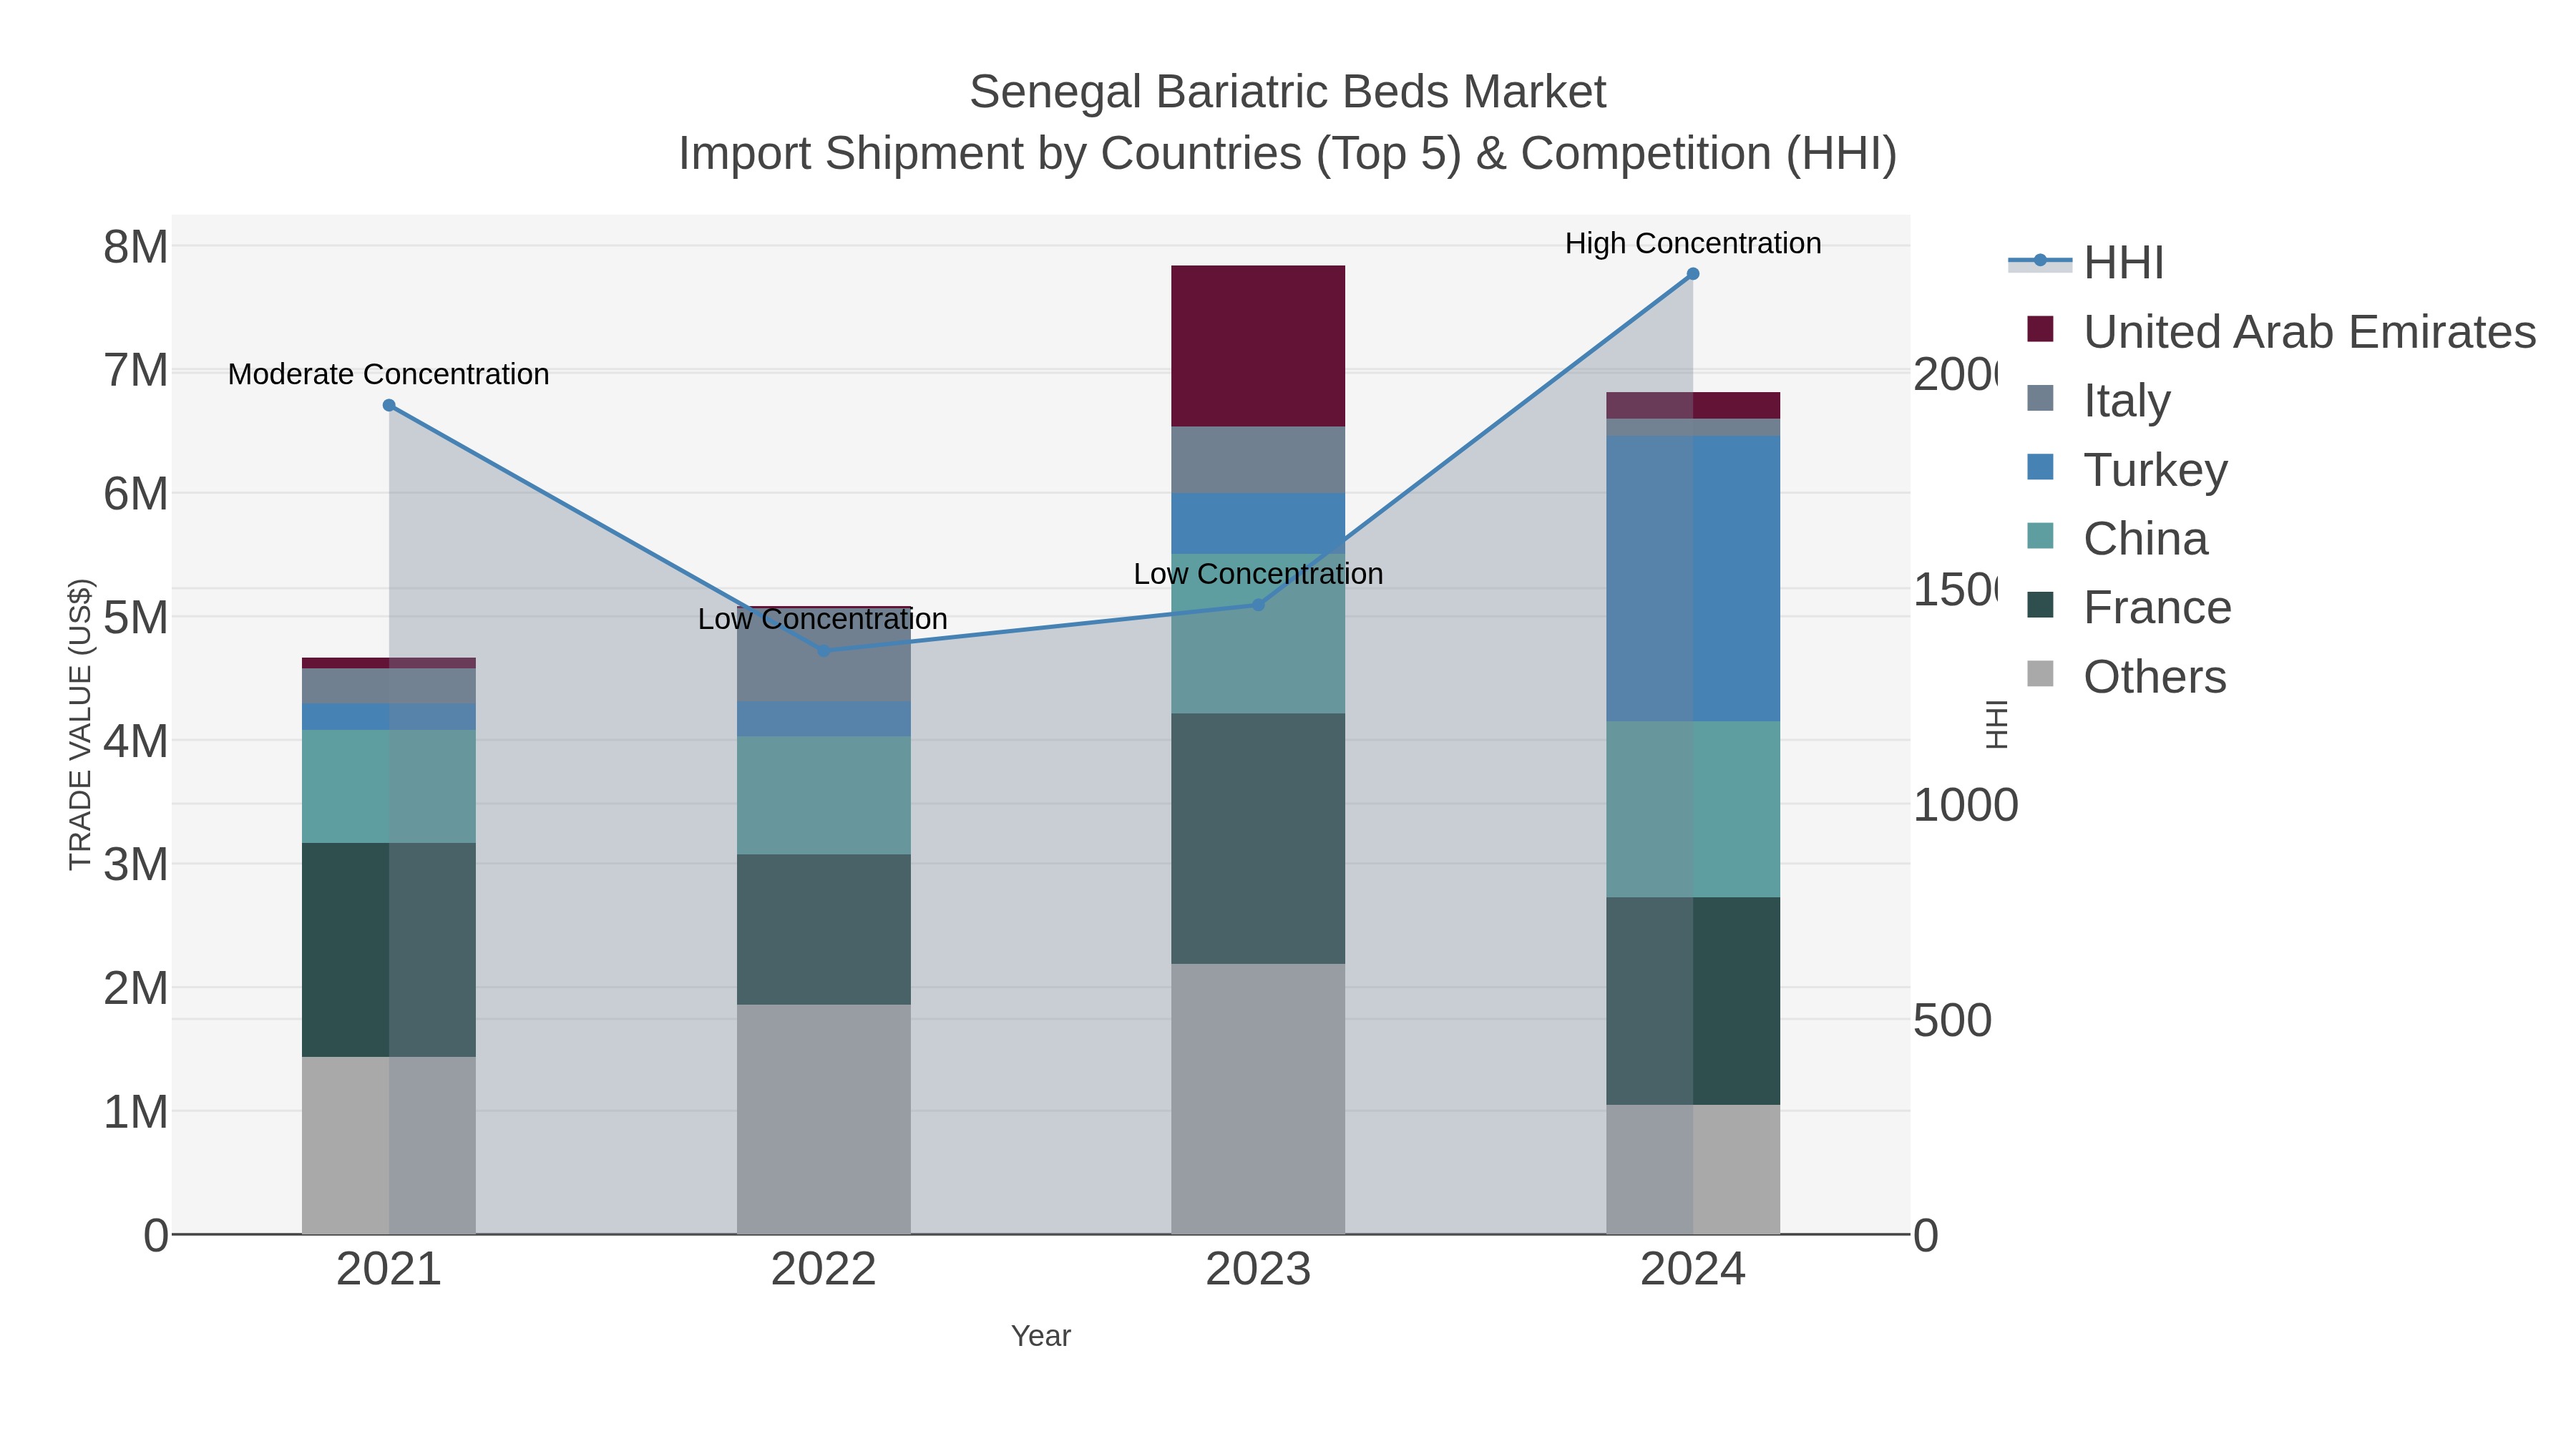The height and width of the screenshot is (1449, 2576).
Task: Click the 2023 United Arab Emirates bar segment
Action: [x=1258, y=346]
